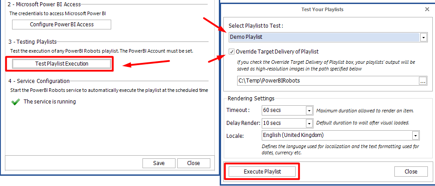The width and height of the screenshot is (435, 186).
Task: Save the configuration settings
Action: click(159, 163)
